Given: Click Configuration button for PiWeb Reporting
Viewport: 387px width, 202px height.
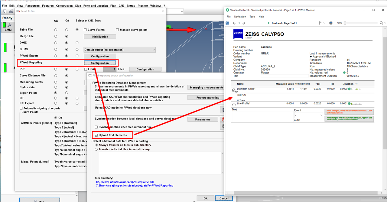Looking at the screenshot, I should [x=100, y=63].
